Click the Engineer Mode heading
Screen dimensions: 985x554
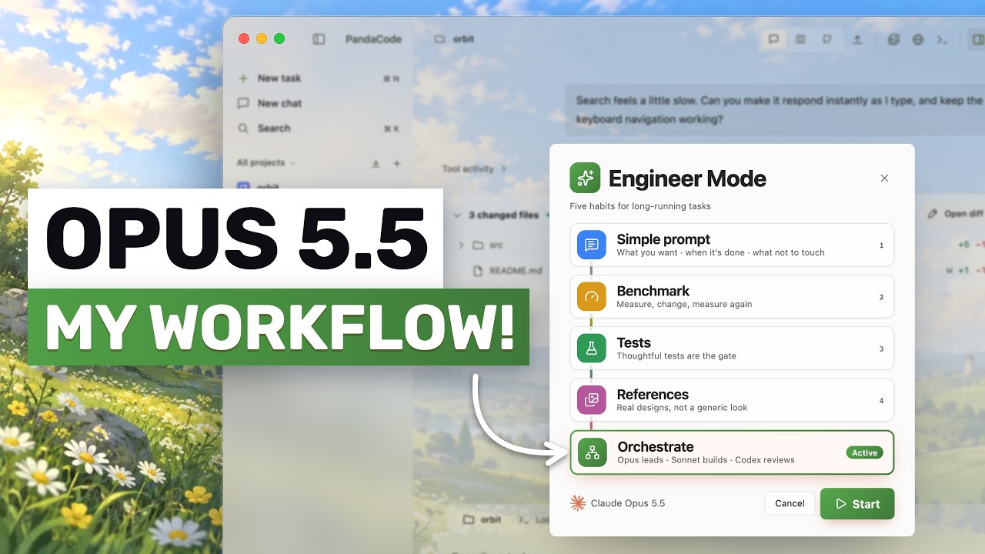tap(687, 179)
